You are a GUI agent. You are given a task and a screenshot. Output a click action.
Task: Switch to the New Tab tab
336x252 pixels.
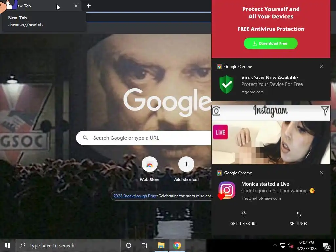[x=41, y=6]
